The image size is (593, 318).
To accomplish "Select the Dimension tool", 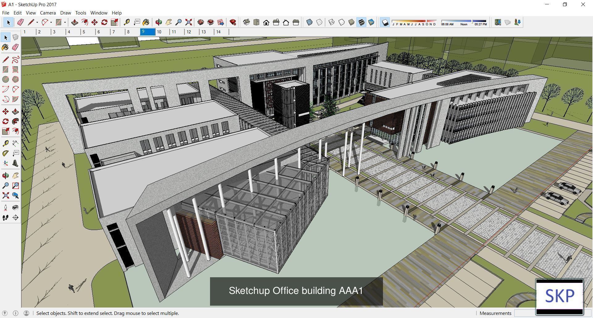I will pos(15,144).
